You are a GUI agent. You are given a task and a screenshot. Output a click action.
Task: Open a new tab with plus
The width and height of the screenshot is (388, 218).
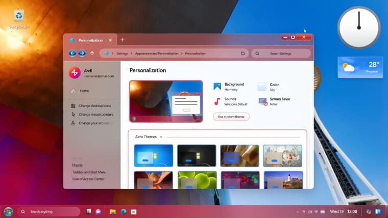pos(123,40)
